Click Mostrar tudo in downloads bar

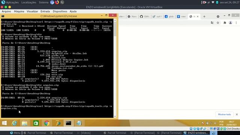(224, 114)
